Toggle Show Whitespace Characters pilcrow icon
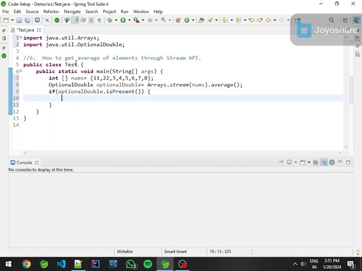The height and width of the screenshot is (271, 362). [x=100, y=20]
